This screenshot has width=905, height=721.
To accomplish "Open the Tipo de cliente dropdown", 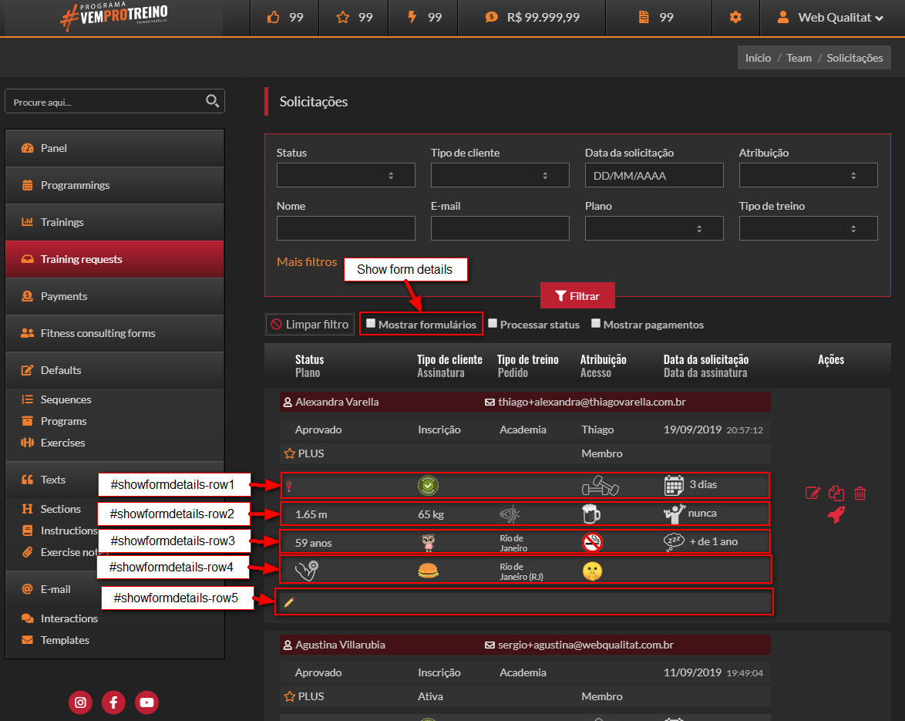I will pos(500,175).
